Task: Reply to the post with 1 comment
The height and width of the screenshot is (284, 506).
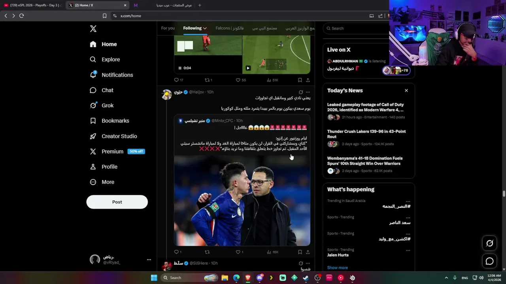Action: 178,252
